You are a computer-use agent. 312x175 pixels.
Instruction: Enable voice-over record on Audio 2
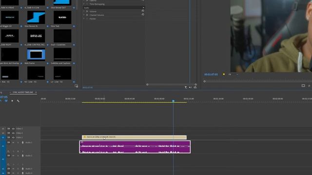pyautogui.click(x=23, y=156)
